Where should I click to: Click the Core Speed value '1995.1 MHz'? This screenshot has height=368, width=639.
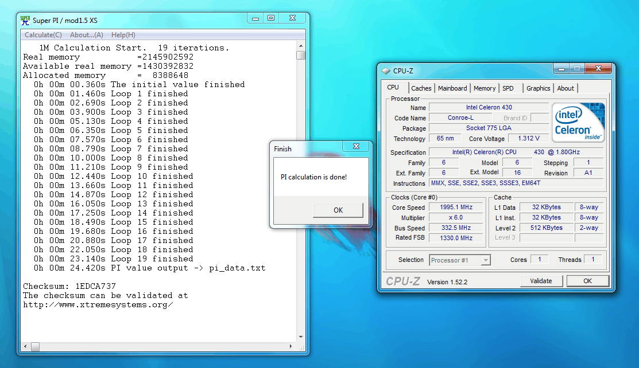(x=456, y=207)
